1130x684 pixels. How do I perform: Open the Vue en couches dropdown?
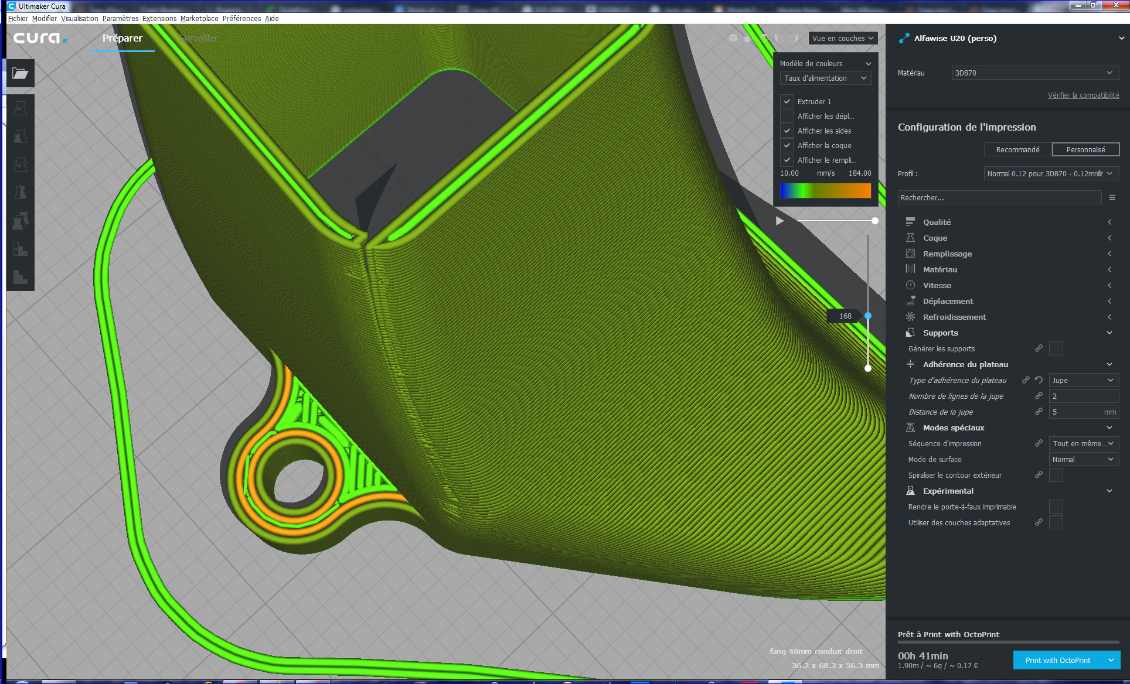click(842, 38)
